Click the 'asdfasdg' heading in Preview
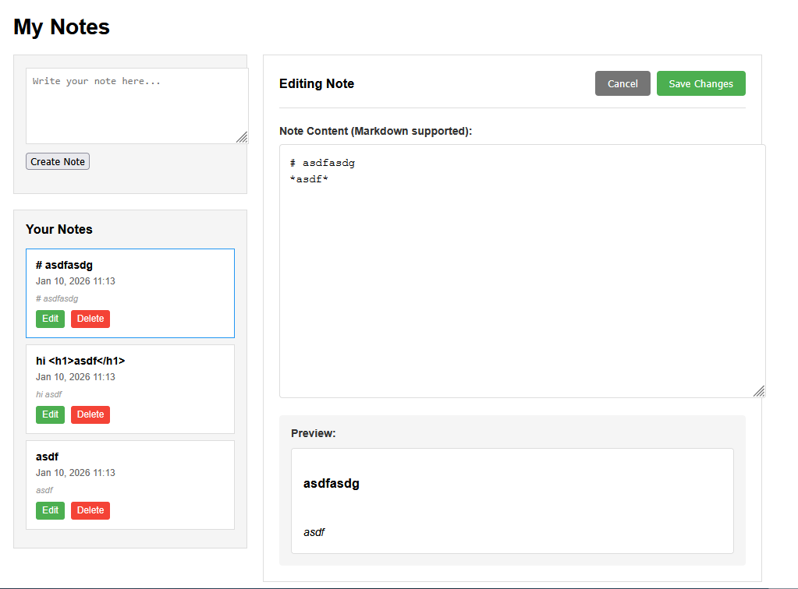Image resolution: width=798 pixels, height=589 pixels. (332, 484)
